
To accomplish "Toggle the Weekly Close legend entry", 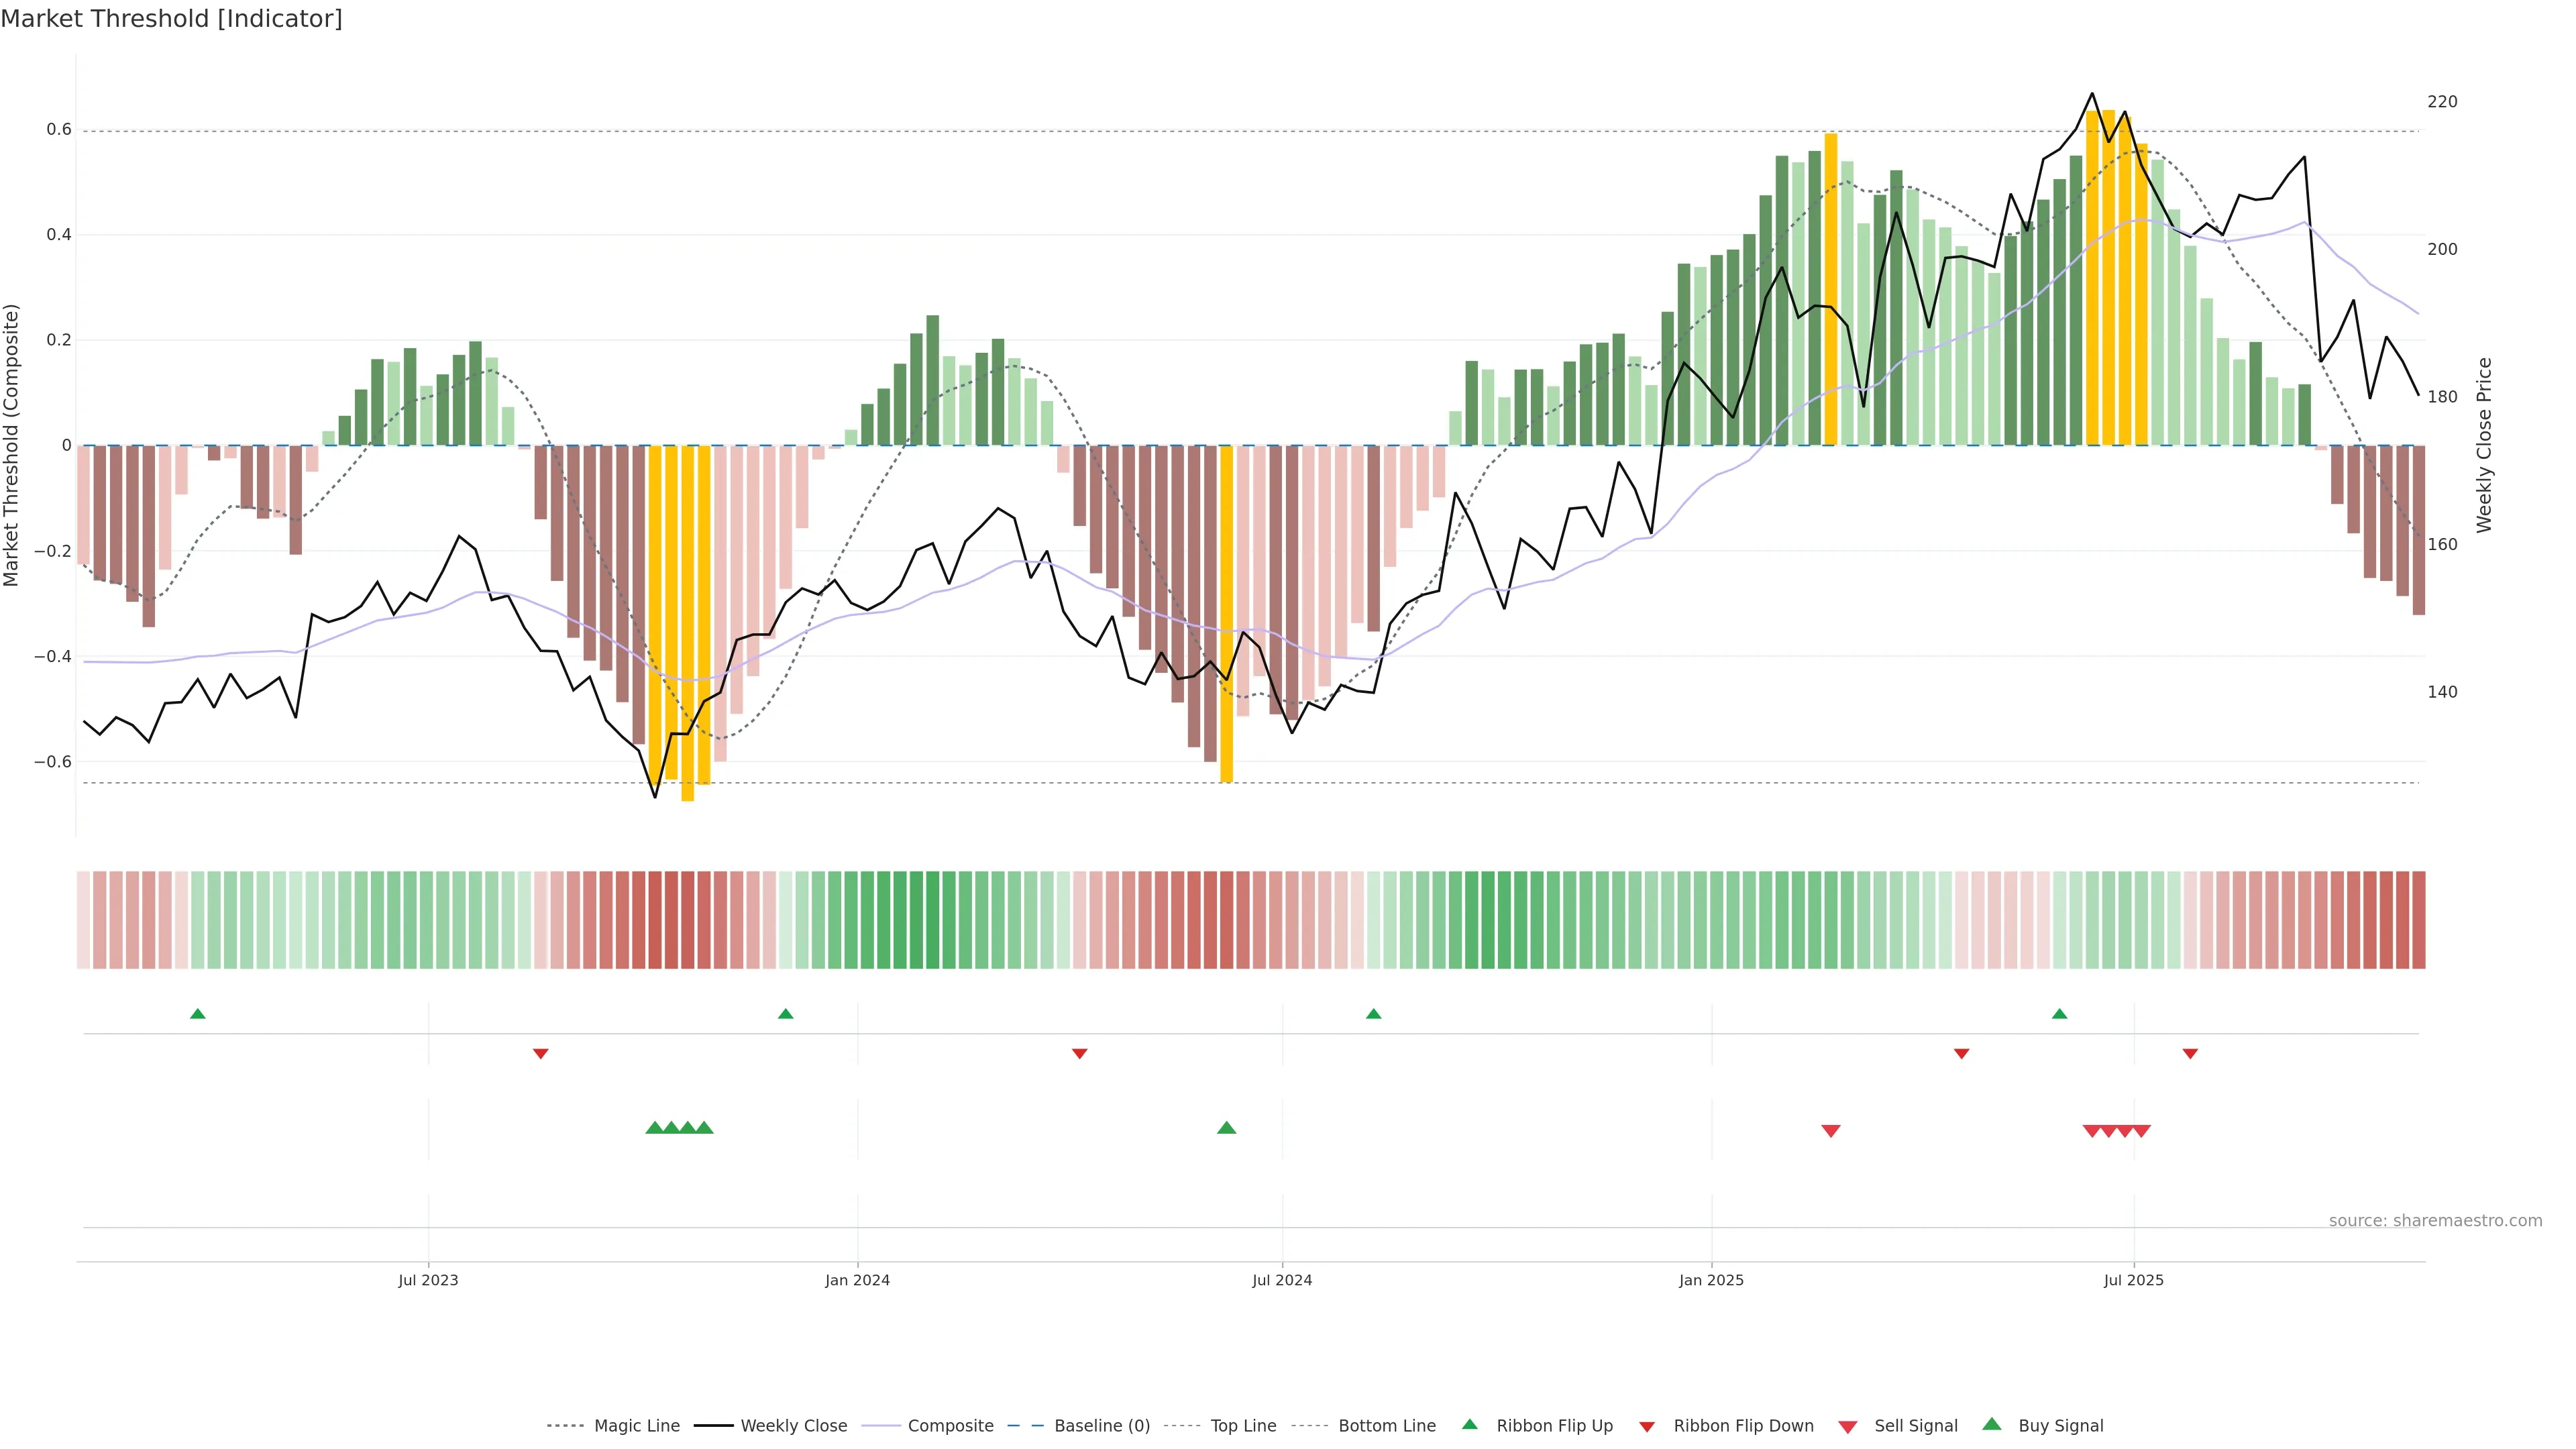I will tap(793, 1426).
